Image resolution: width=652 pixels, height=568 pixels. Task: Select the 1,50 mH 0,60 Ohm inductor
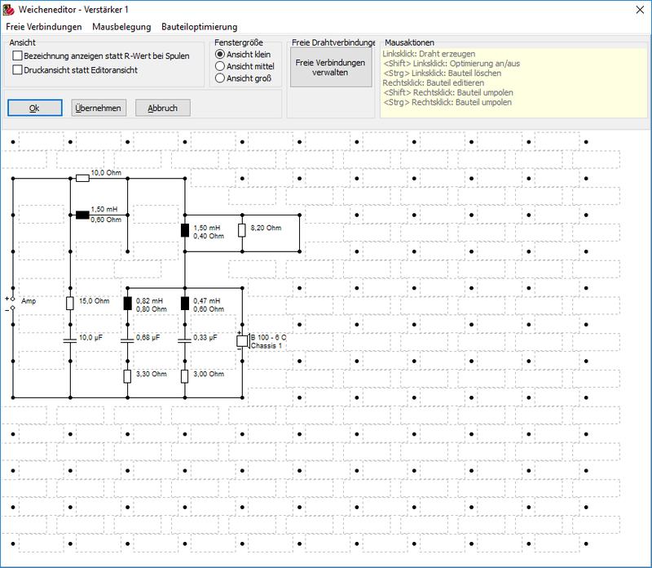tap(81, 215)
